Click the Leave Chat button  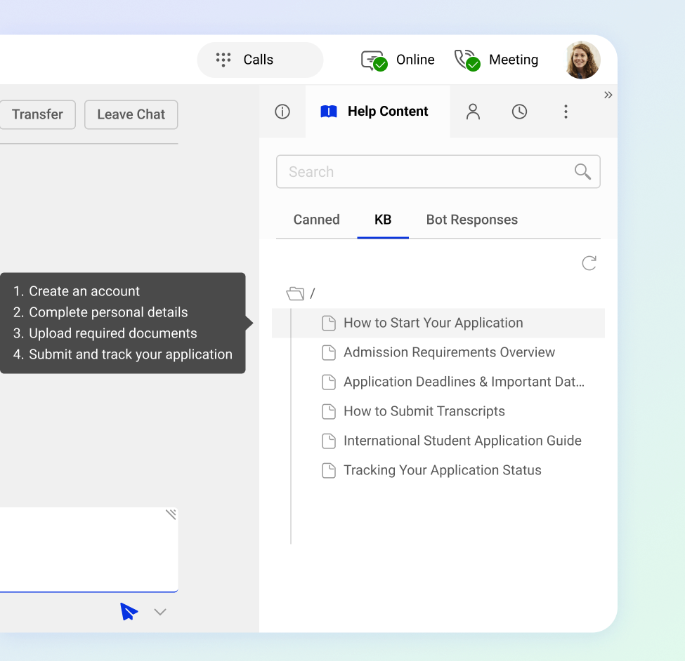tap(131, 114)
